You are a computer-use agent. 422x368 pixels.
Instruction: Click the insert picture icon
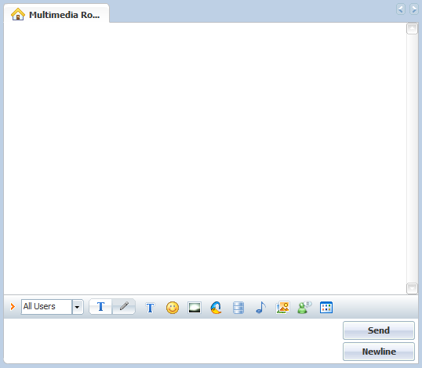tap(282, 308)
